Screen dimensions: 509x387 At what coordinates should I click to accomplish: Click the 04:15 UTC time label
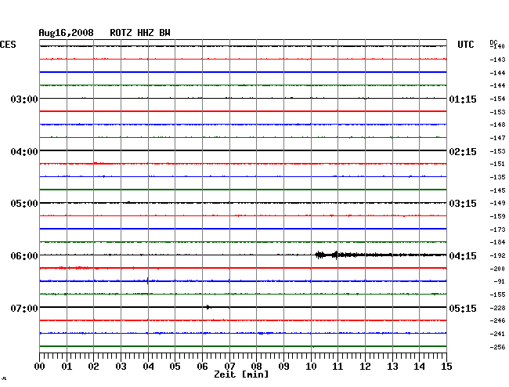(463, 256)
